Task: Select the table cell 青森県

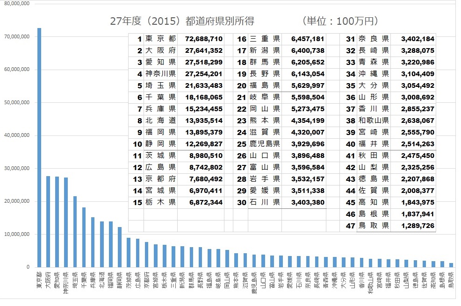Action: point(374,62)
